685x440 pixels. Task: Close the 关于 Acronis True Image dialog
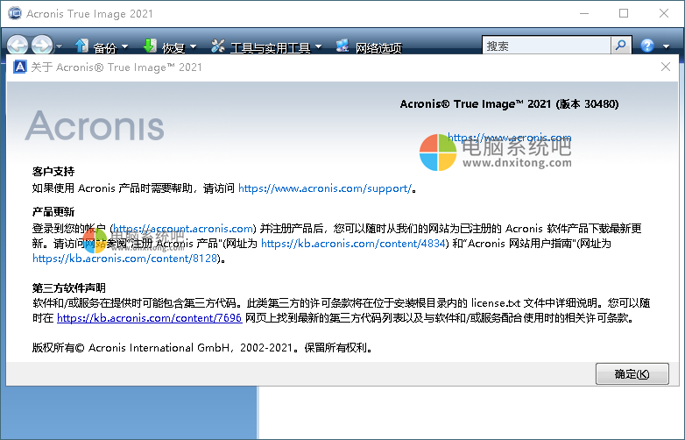tap(666, 67)
